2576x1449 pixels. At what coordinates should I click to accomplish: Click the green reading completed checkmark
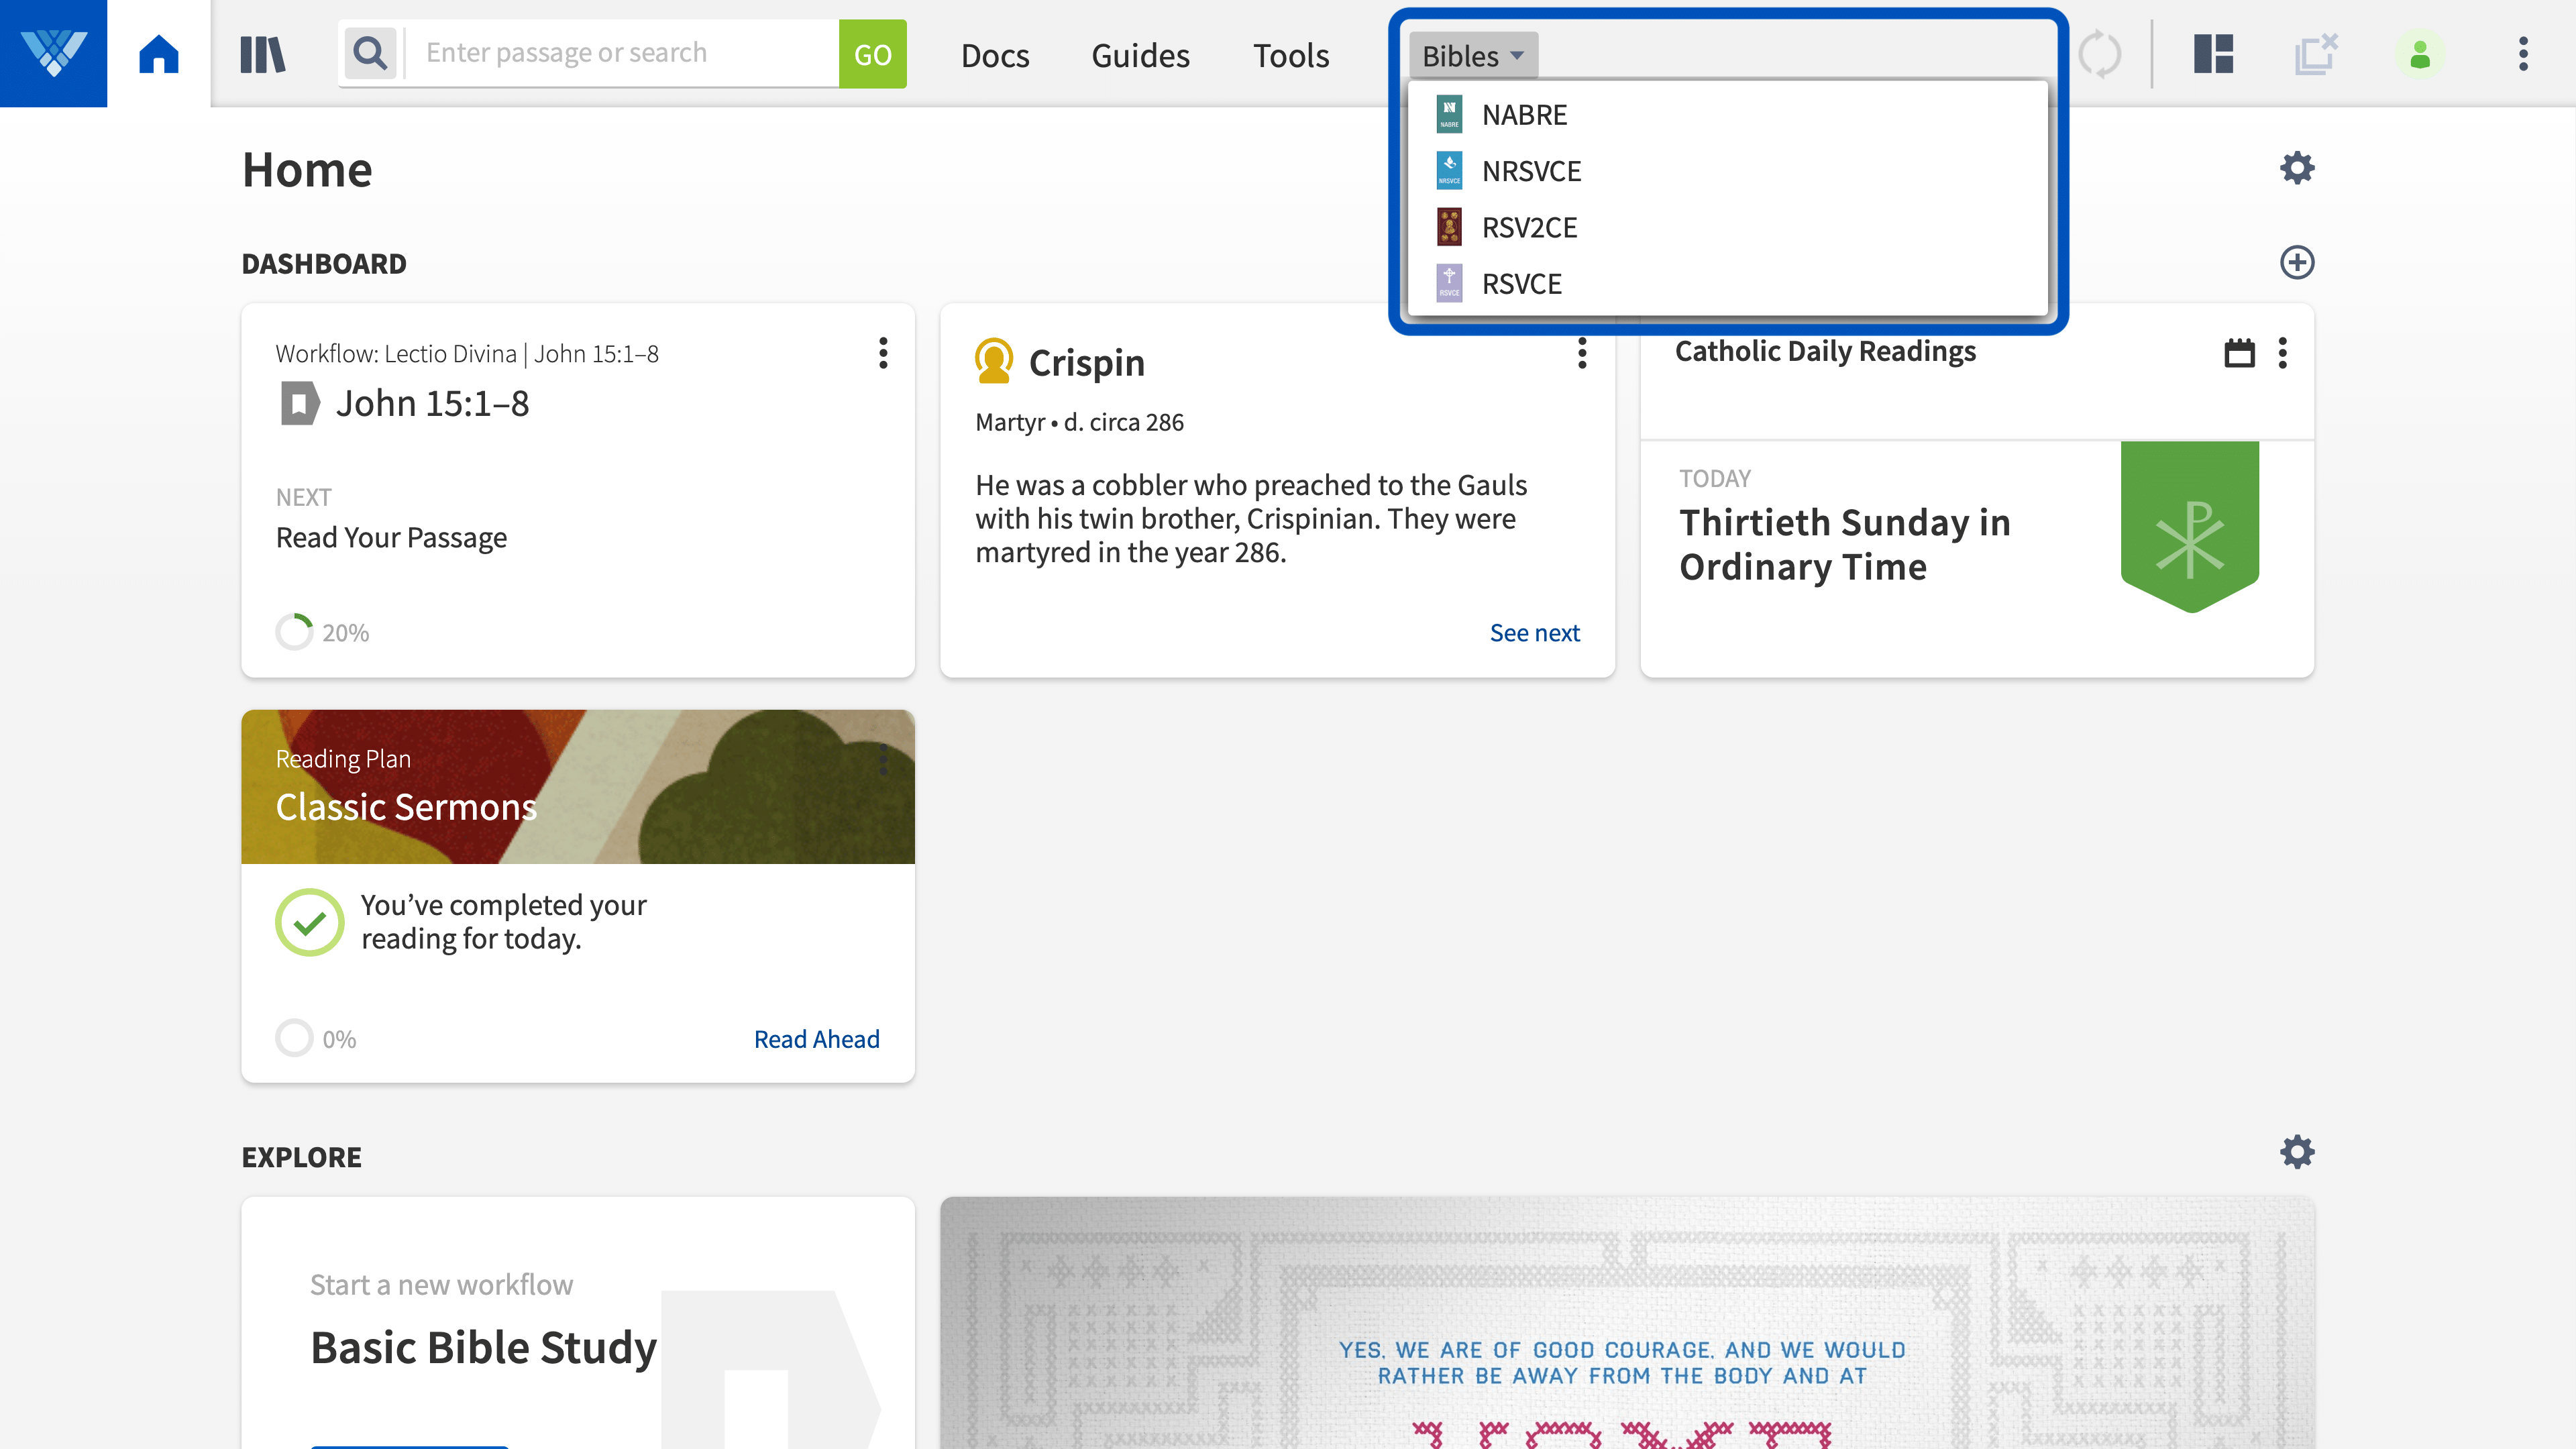(x=310, y=922)
